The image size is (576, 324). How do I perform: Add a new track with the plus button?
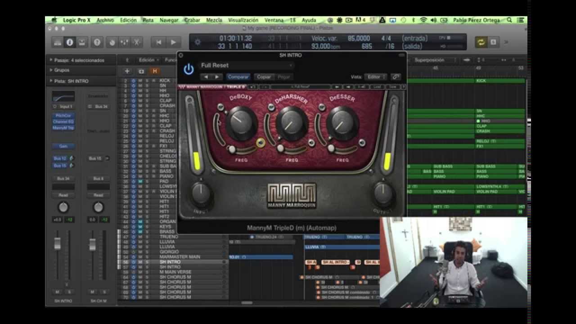[x=127, y=71]
